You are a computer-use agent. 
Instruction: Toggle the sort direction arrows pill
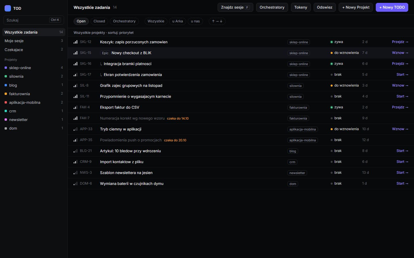click(x=217, y=21)
